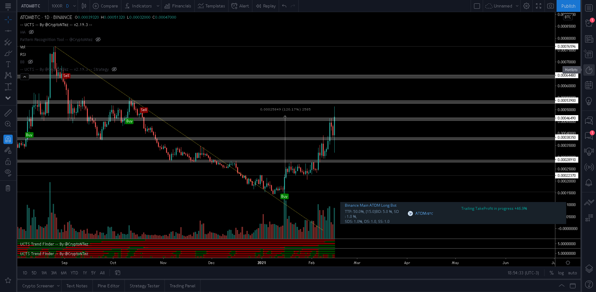The image size is (596, 292).
Task: Enter fullscreen mode icon
Action: click(539, 6)
